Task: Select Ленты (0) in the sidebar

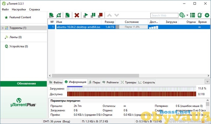Action: [15, 37]
